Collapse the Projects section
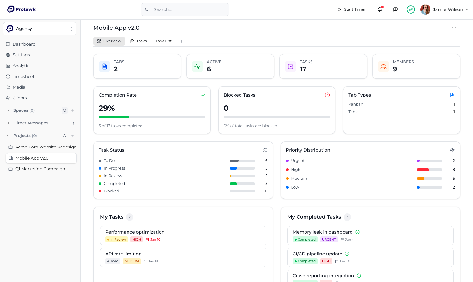This screenshot has width=473, height=282. tap(8, 135)
